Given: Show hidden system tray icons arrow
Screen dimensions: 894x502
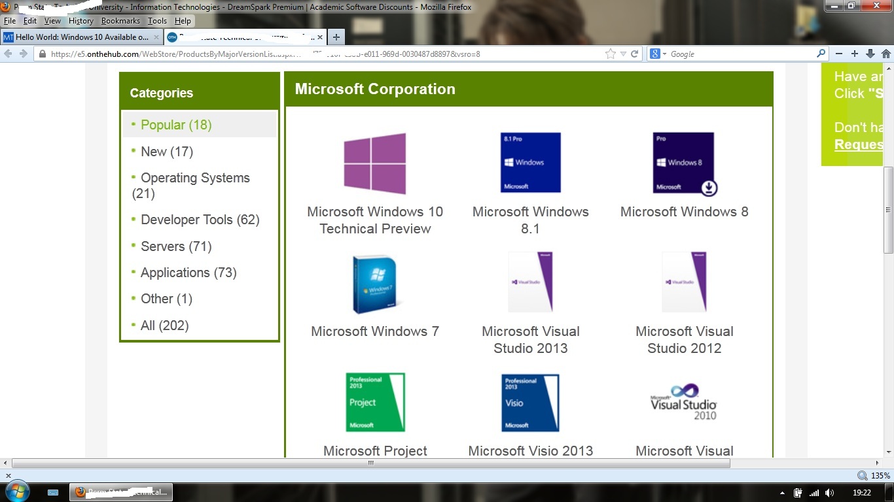Looking at the screenshot, I should point(783,493).
